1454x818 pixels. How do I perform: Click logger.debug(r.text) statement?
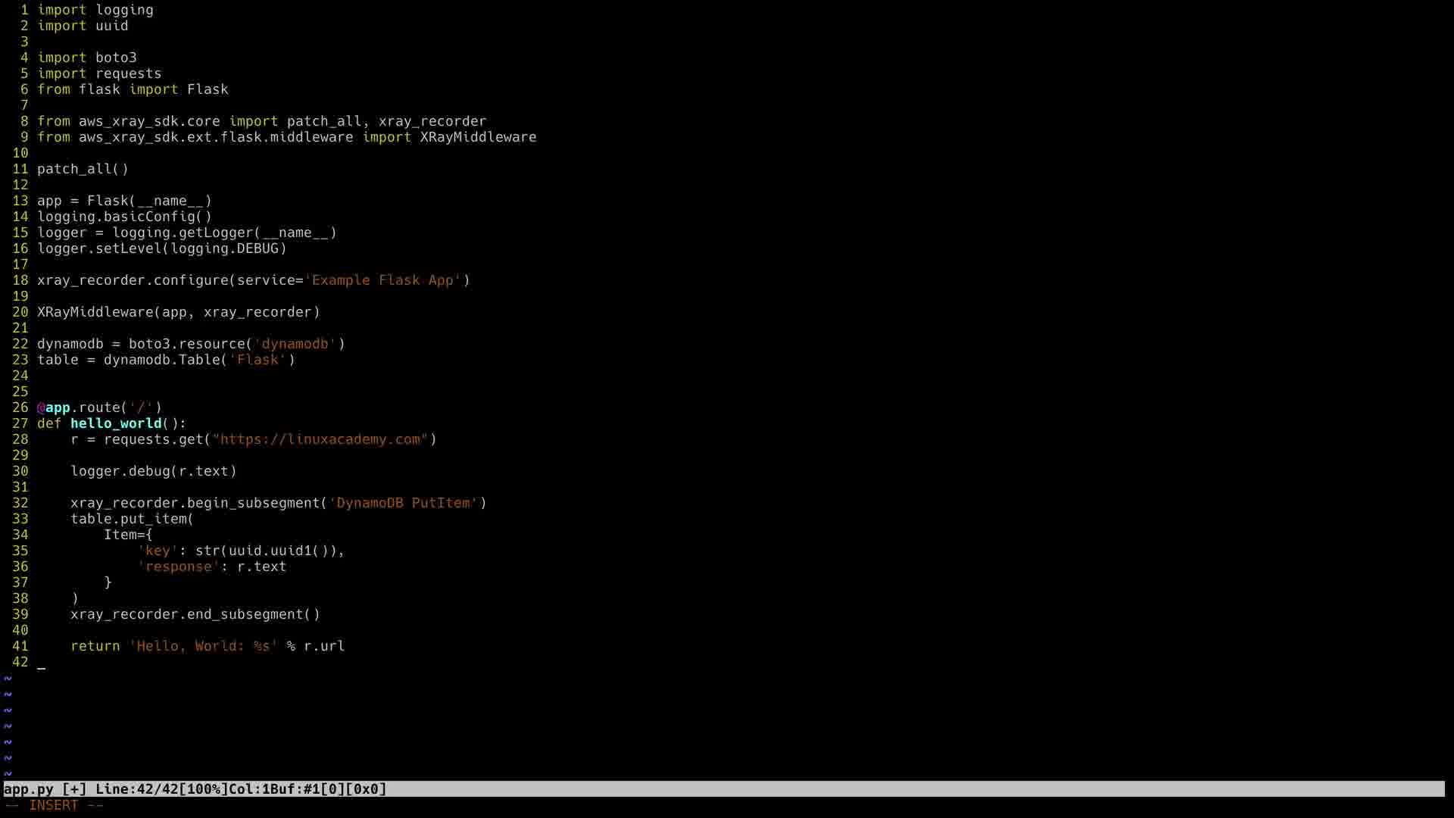pyautogui.click(x=153, y=471)
